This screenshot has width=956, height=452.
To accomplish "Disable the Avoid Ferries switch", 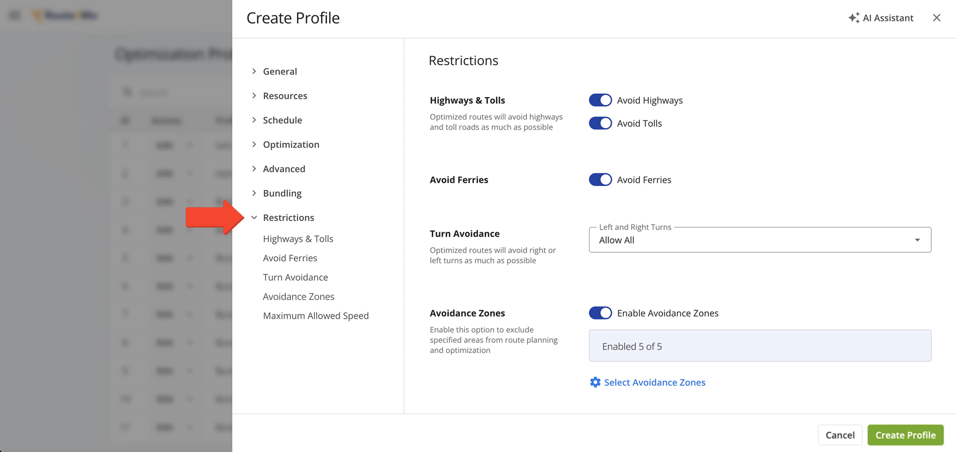I will click(600, 180).
